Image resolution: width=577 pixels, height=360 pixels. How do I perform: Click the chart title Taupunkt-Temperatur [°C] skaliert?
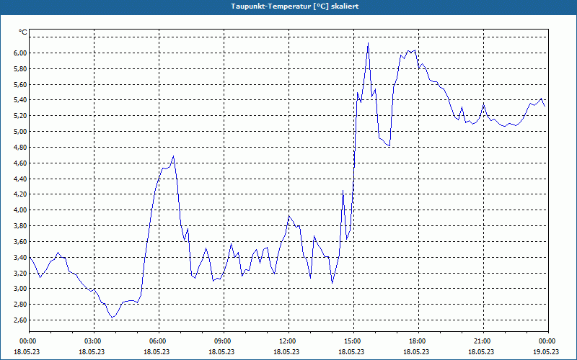click(x=295, y=6)
